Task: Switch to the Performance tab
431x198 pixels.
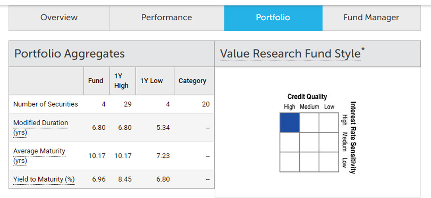Action: coord(166,18)
